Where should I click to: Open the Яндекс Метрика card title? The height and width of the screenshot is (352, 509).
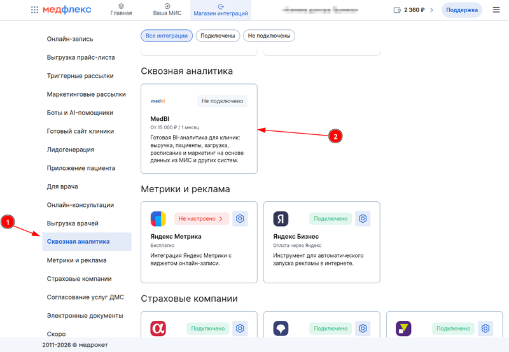click(x=176, y=236)
